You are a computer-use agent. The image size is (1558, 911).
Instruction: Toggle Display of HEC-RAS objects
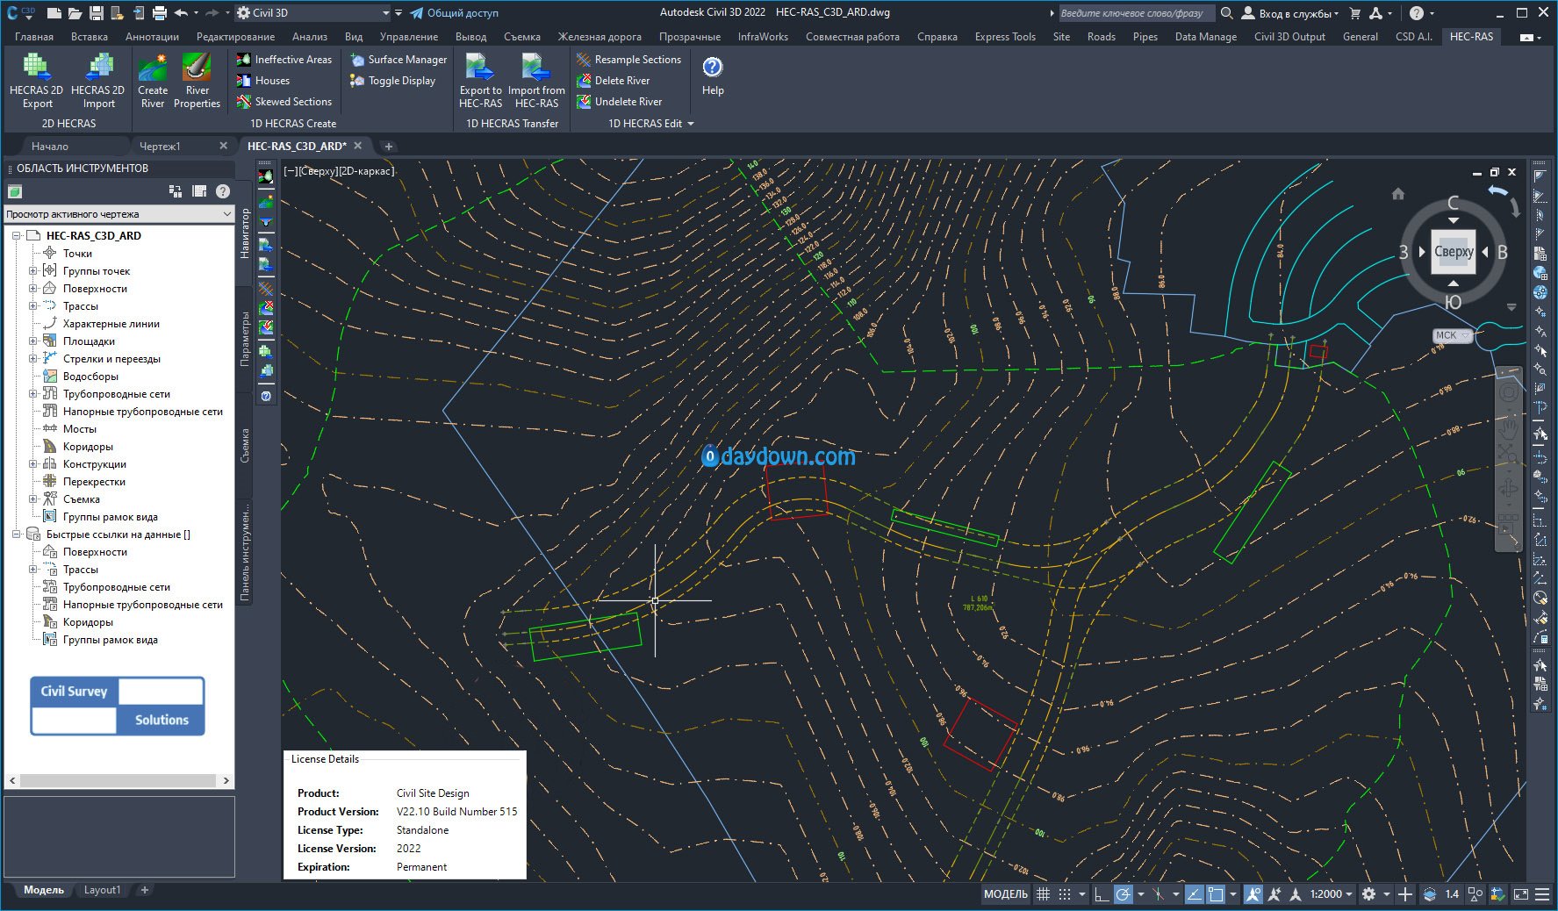(393, 81)
